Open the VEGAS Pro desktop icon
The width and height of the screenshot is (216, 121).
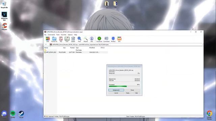(x=4, y=16)
